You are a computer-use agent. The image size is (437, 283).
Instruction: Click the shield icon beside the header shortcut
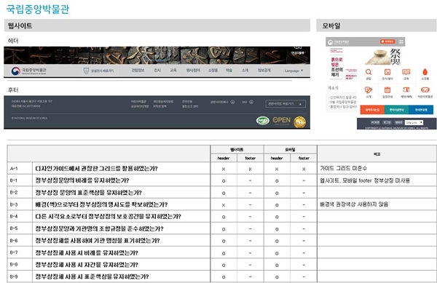[86, 71]
